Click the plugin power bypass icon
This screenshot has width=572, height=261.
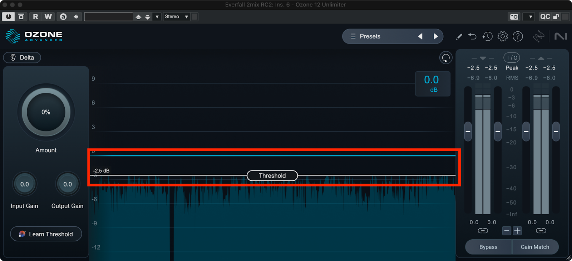8,17
